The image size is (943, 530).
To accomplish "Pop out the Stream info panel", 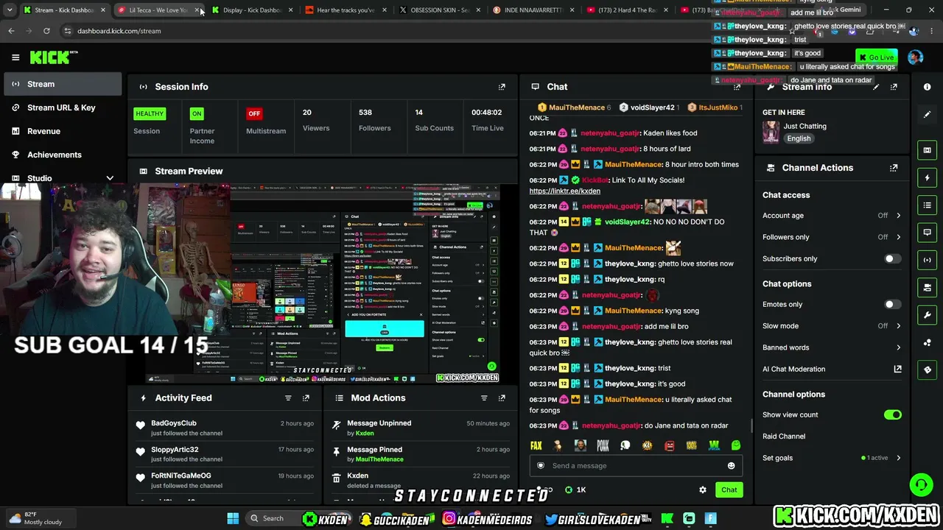I will point(894,87).
